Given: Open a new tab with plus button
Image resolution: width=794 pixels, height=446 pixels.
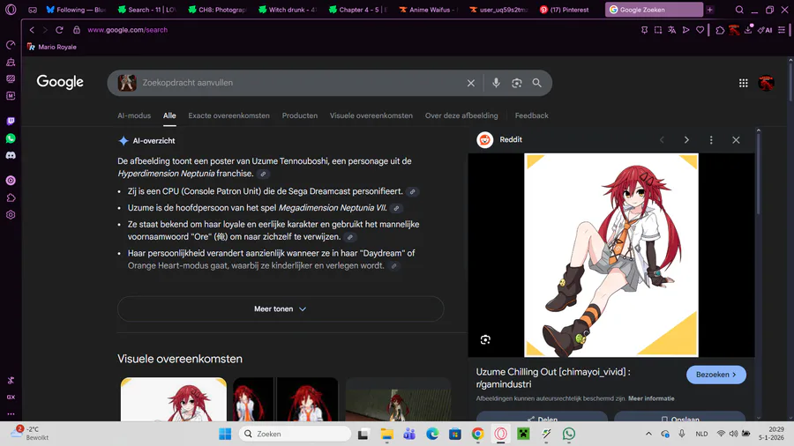Looking at the screenshot, I should tap(710, 10).
